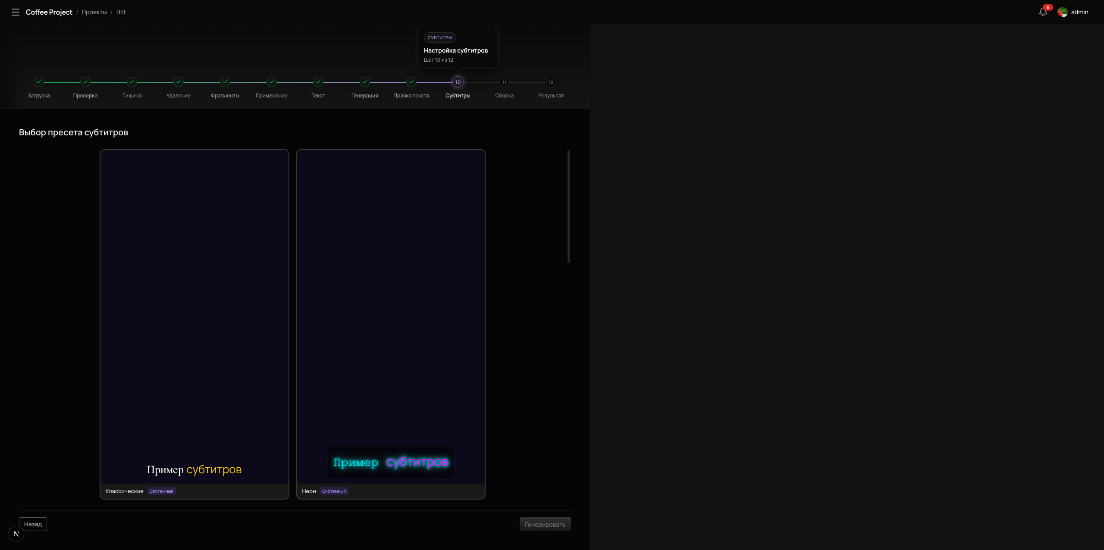
Task: Jump to step 11 Сборка
Action: point(504,82)
